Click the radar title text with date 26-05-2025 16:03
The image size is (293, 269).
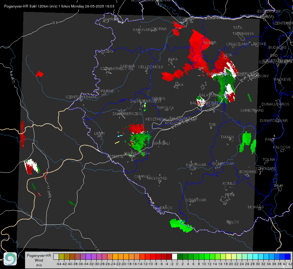coord(59,6)
